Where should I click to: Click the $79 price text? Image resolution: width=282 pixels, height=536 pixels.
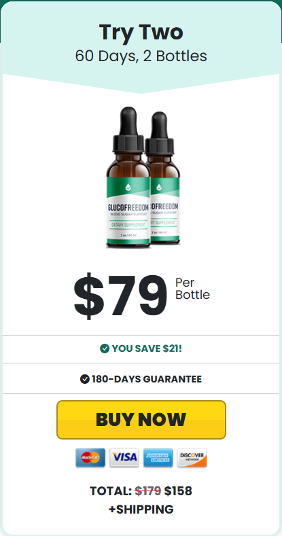121,295
